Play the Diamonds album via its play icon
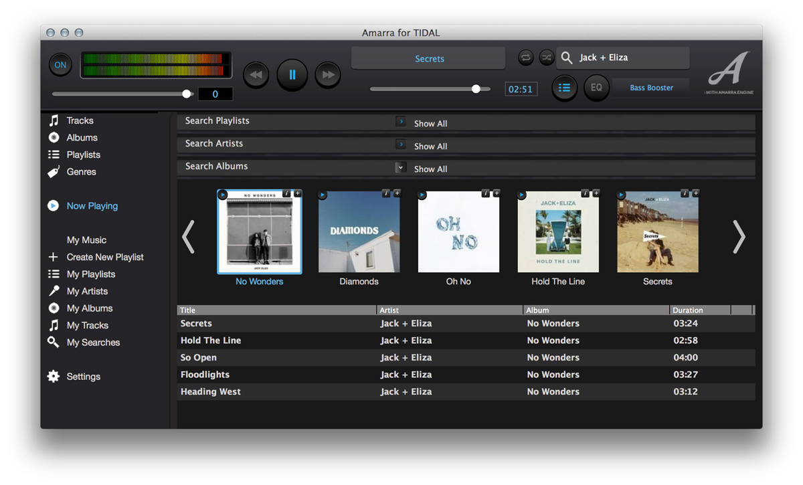 (323, 195)
